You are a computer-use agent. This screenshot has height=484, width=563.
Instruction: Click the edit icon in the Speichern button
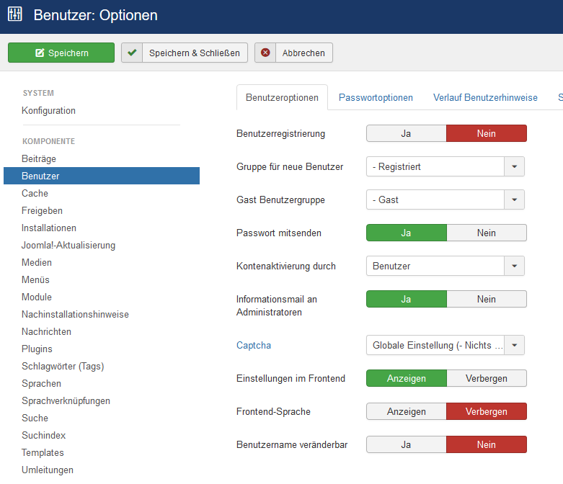click(x=40, y=53)
